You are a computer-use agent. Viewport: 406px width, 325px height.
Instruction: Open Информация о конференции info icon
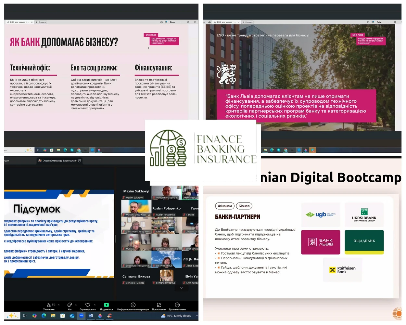point(133,305)
